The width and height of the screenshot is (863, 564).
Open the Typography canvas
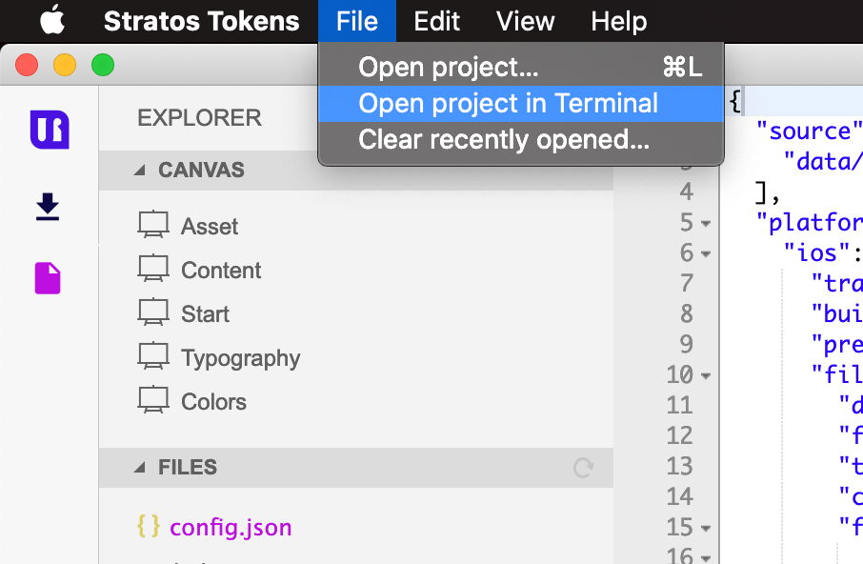241,359
